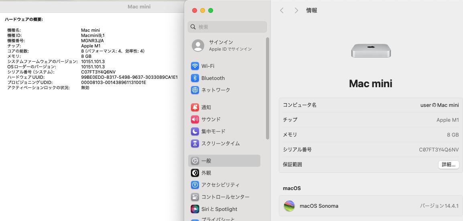Select Siri と Spotlight icon
Screen dimensions: 463x221
coord(195,209)
